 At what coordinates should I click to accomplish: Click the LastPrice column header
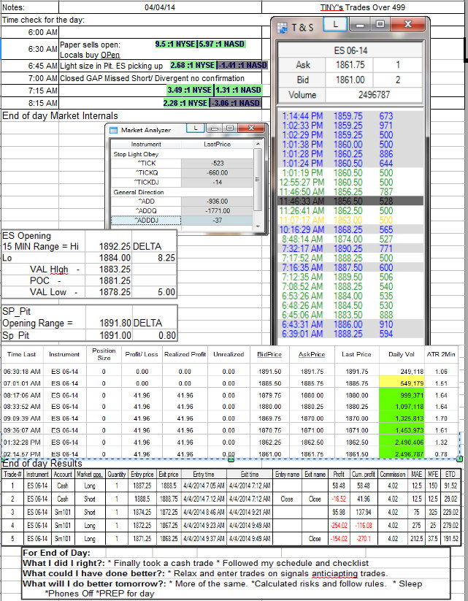pyautogui.click(x=218, y=144)
